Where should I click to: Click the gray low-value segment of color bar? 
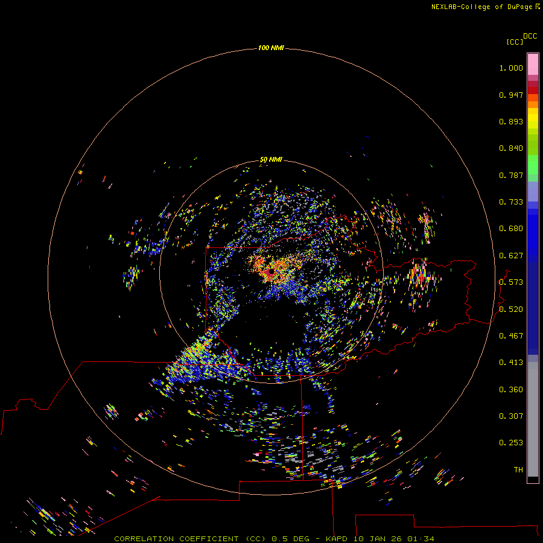click(x=533, y=419)
